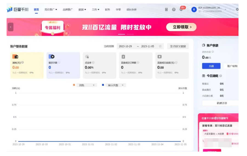This screenshot has width=247, height=156.
Task: Click the blue 充值 button
Action: 211,66
